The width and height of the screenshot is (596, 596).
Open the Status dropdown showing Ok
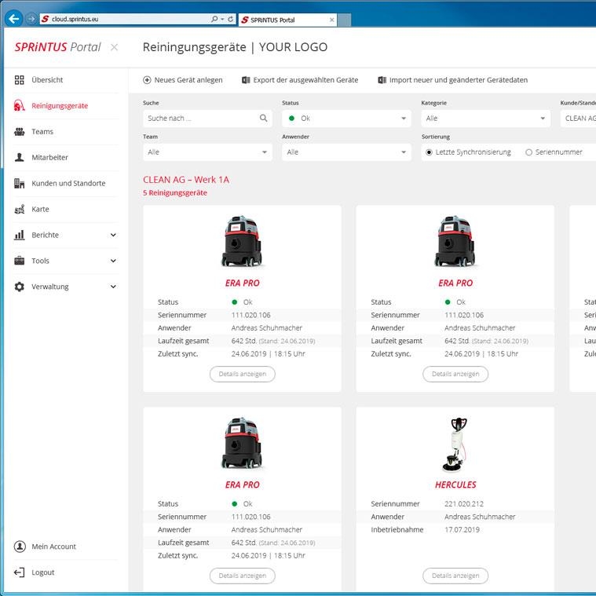[x=346, y=119]
